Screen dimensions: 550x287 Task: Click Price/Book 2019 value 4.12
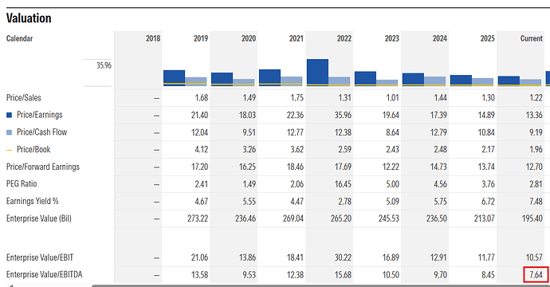[x=202, y=150]
